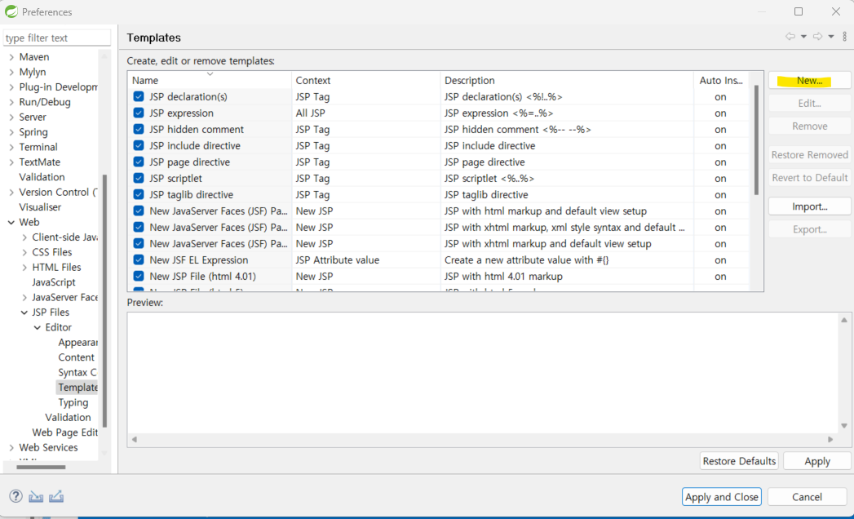Expand the Server tree node
The width and height of the screenshot is (854, 519).
11,118
